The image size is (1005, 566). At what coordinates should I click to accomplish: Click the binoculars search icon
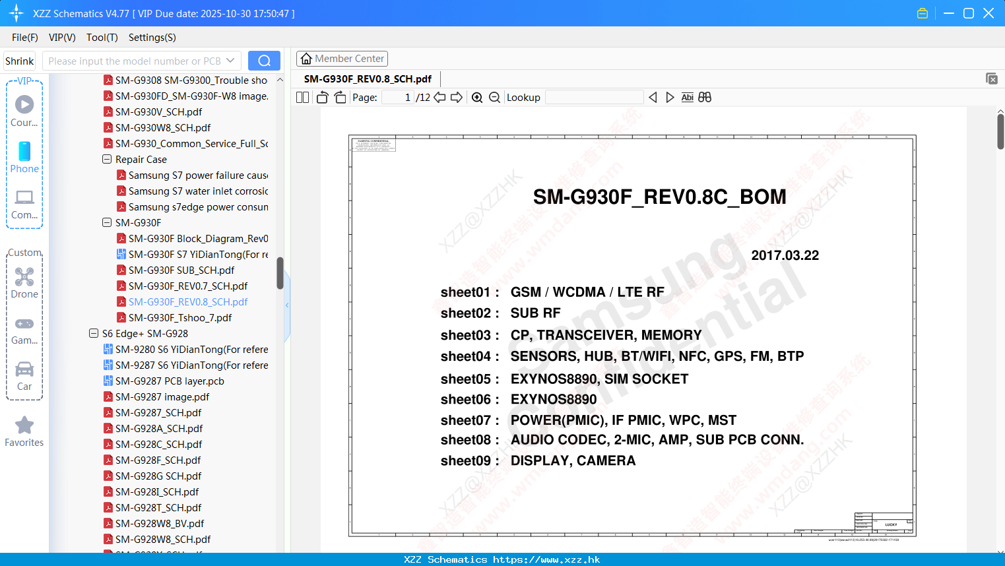click(705, 98)
